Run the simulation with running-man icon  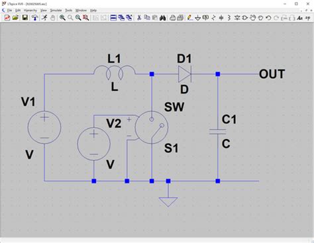(44, 18)
